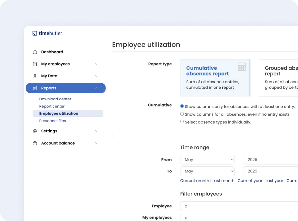
Task: Go to Personnel files in sidebar
Action: pyautogui.click(x=53, y=121)
